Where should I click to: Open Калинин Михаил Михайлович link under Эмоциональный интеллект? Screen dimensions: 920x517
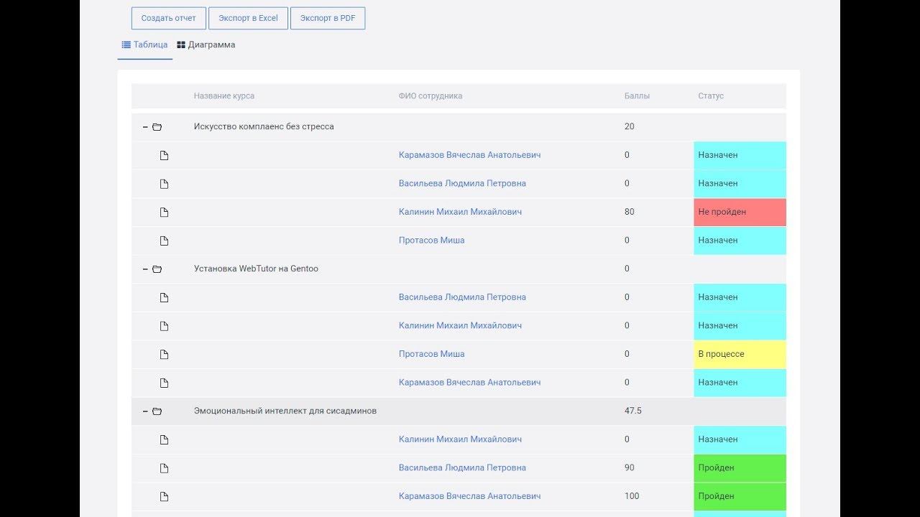tap(460, 439)
